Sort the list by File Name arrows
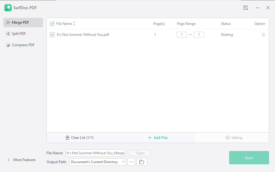This screenshot has height=172, width=275. pos(74,23)
